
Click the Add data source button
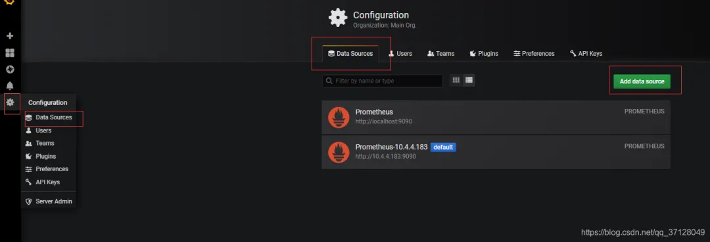pyautogui.click(x=642, y=81)
